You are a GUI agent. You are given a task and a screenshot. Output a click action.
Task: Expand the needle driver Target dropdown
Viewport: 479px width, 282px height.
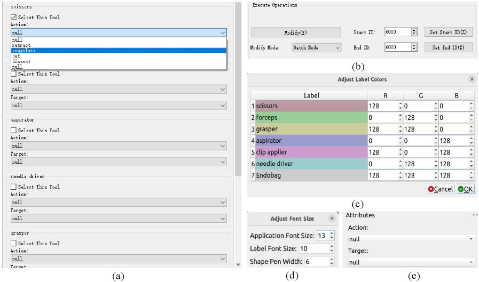(x=119, y=218)
